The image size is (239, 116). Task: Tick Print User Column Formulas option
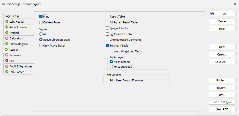click(x=107, y=80)
